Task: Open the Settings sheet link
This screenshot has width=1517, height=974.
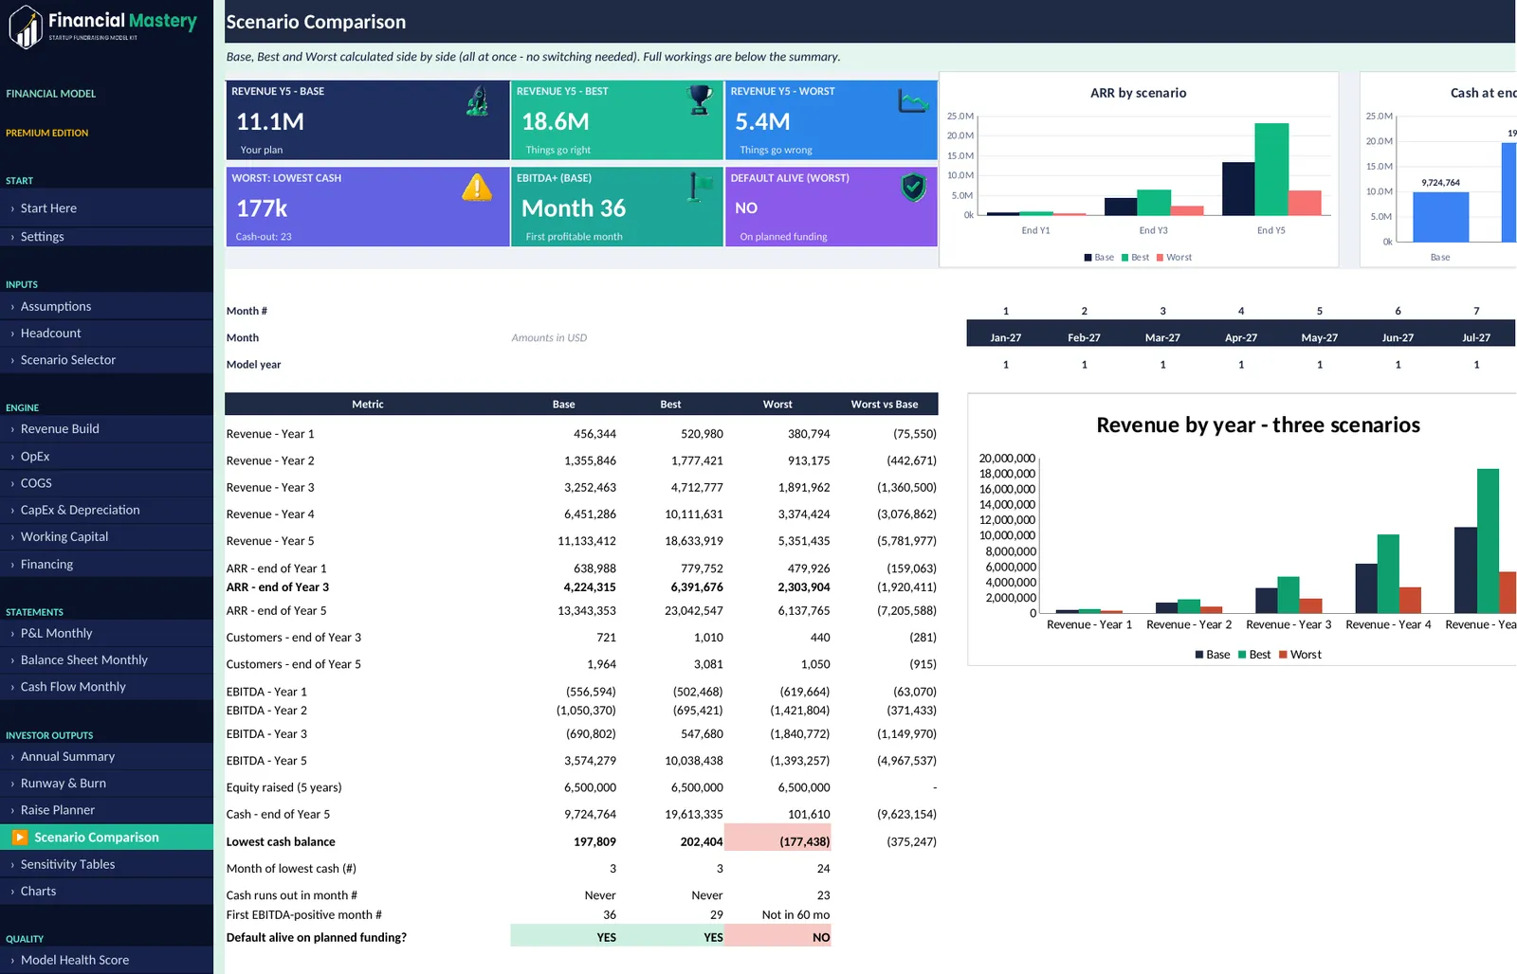Action: tap(106, 237)
